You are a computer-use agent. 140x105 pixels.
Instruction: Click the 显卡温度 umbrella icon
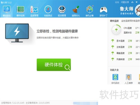113,41
